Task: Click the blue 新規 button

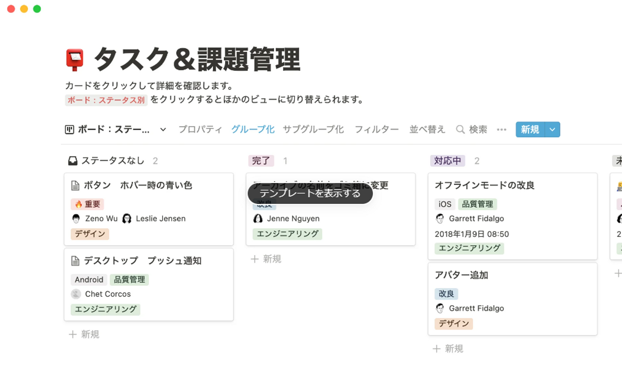Action: (530, 130)
